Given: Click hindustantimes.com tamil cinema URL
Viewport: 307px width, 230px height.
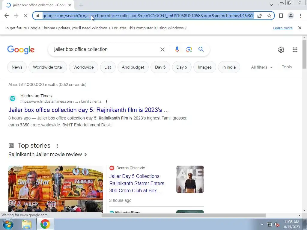Looking at the screenshot, I should pos(61,102).
